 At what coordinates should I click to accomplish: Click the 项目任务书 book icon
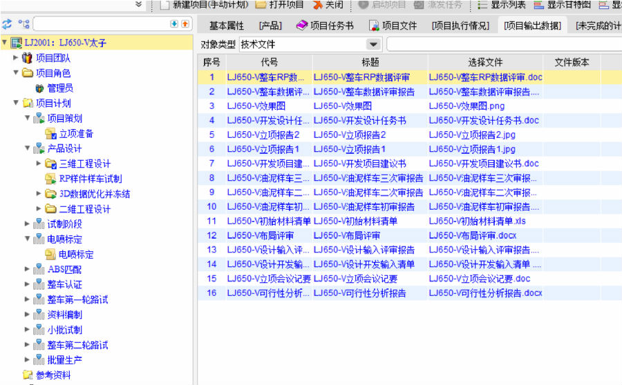(x=302, y=26)
